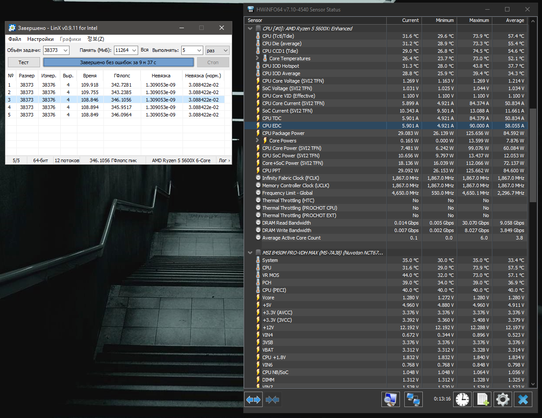Image resolution: width=542 pixels, height=418 pixels.
Task: Open the monitor with magnifier icon
Action: (x=390, y=399)
